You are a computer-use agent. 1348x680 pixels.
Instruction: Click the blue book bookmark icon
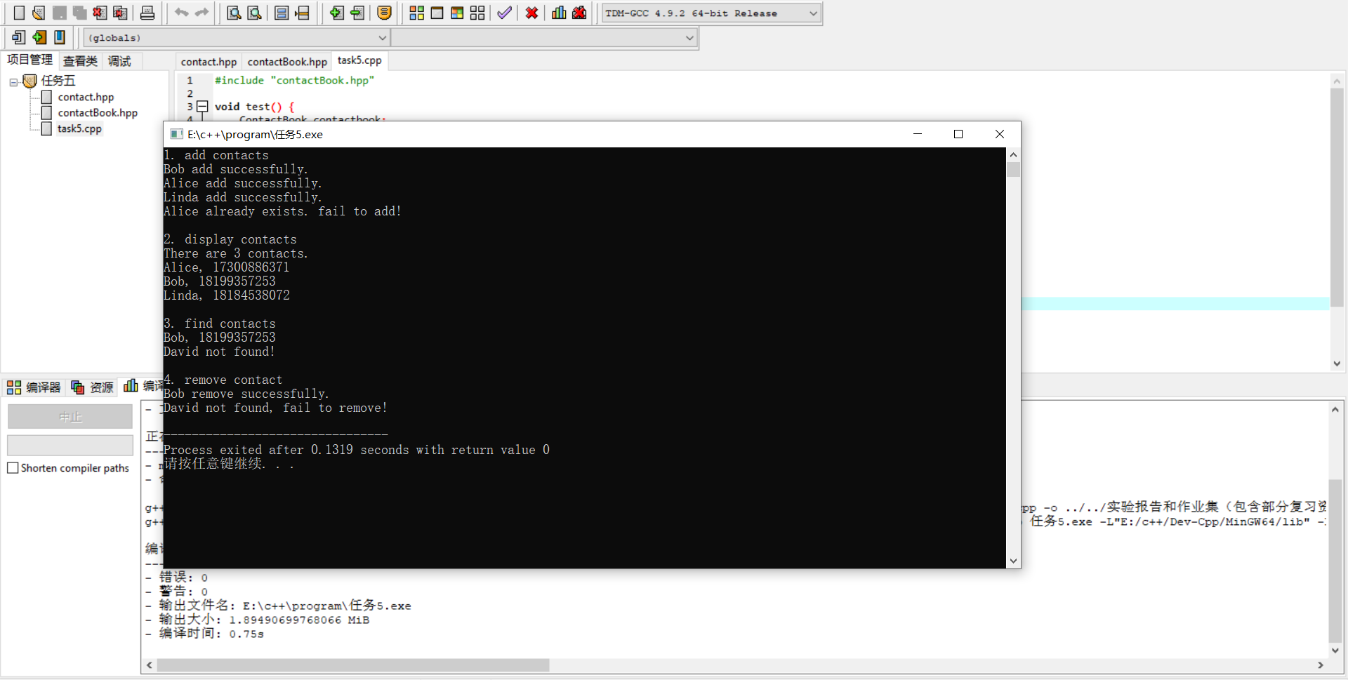[60, 37]
